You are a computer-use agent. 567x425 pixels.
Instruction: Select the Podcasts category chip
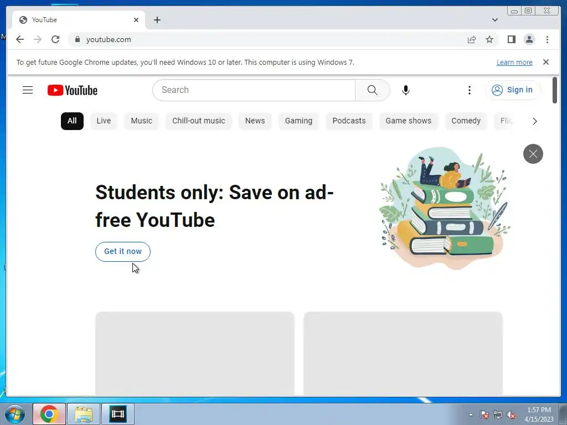pos(349,121)
